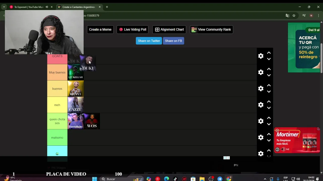Move the Muy buenos row down
Viewport: 323px width, 181px height.
(x=269, y=75)
